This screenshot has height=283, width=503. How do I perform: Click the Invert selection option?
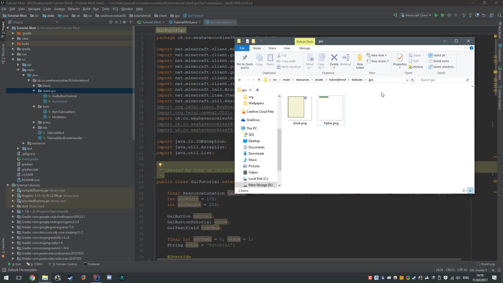pyautogui.click(x=441, y=67)
